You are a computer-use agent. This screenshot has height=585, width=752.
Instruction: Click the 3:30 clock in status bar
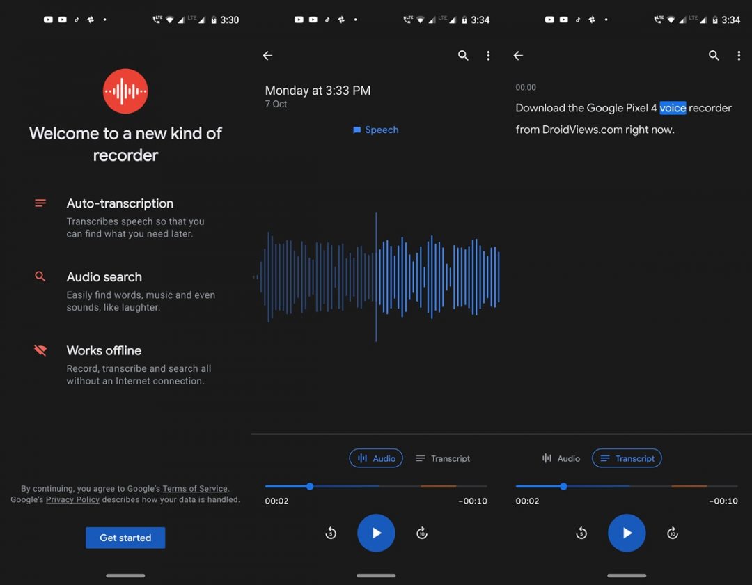(229, 19)
